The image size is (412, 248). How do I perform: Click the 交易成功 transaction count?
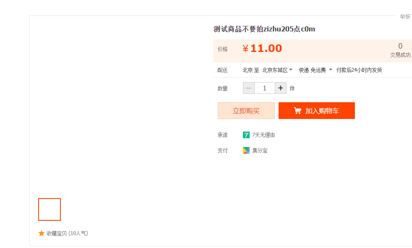coord(400,54)
